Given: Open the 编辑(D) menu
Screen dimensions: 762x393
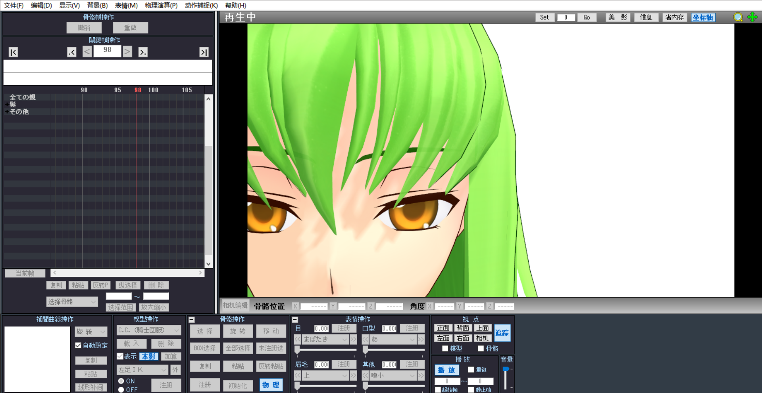Looking at the screenshot, I should coord(41,5).
